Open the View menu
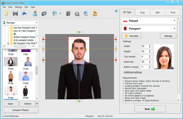 point(10,7)
